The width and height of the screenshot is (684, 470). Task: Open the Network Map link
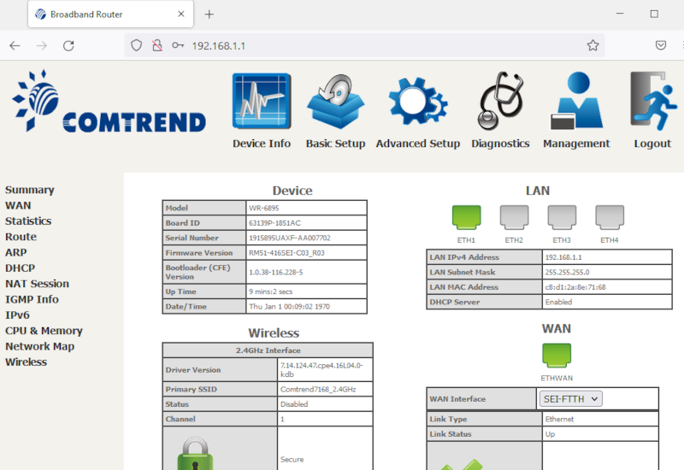39,346
